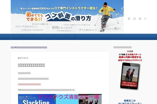This screenshot has width=157, height=104.
Task: Click the clock icon beside 2017.09.16
Action: (19, 58)
